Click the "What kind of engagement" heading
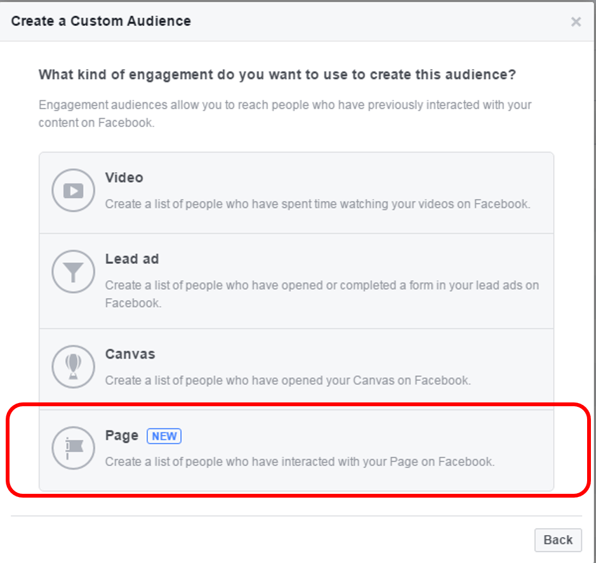Image resolution: width=596 pixels, height=563 pixels. (277, 74)
